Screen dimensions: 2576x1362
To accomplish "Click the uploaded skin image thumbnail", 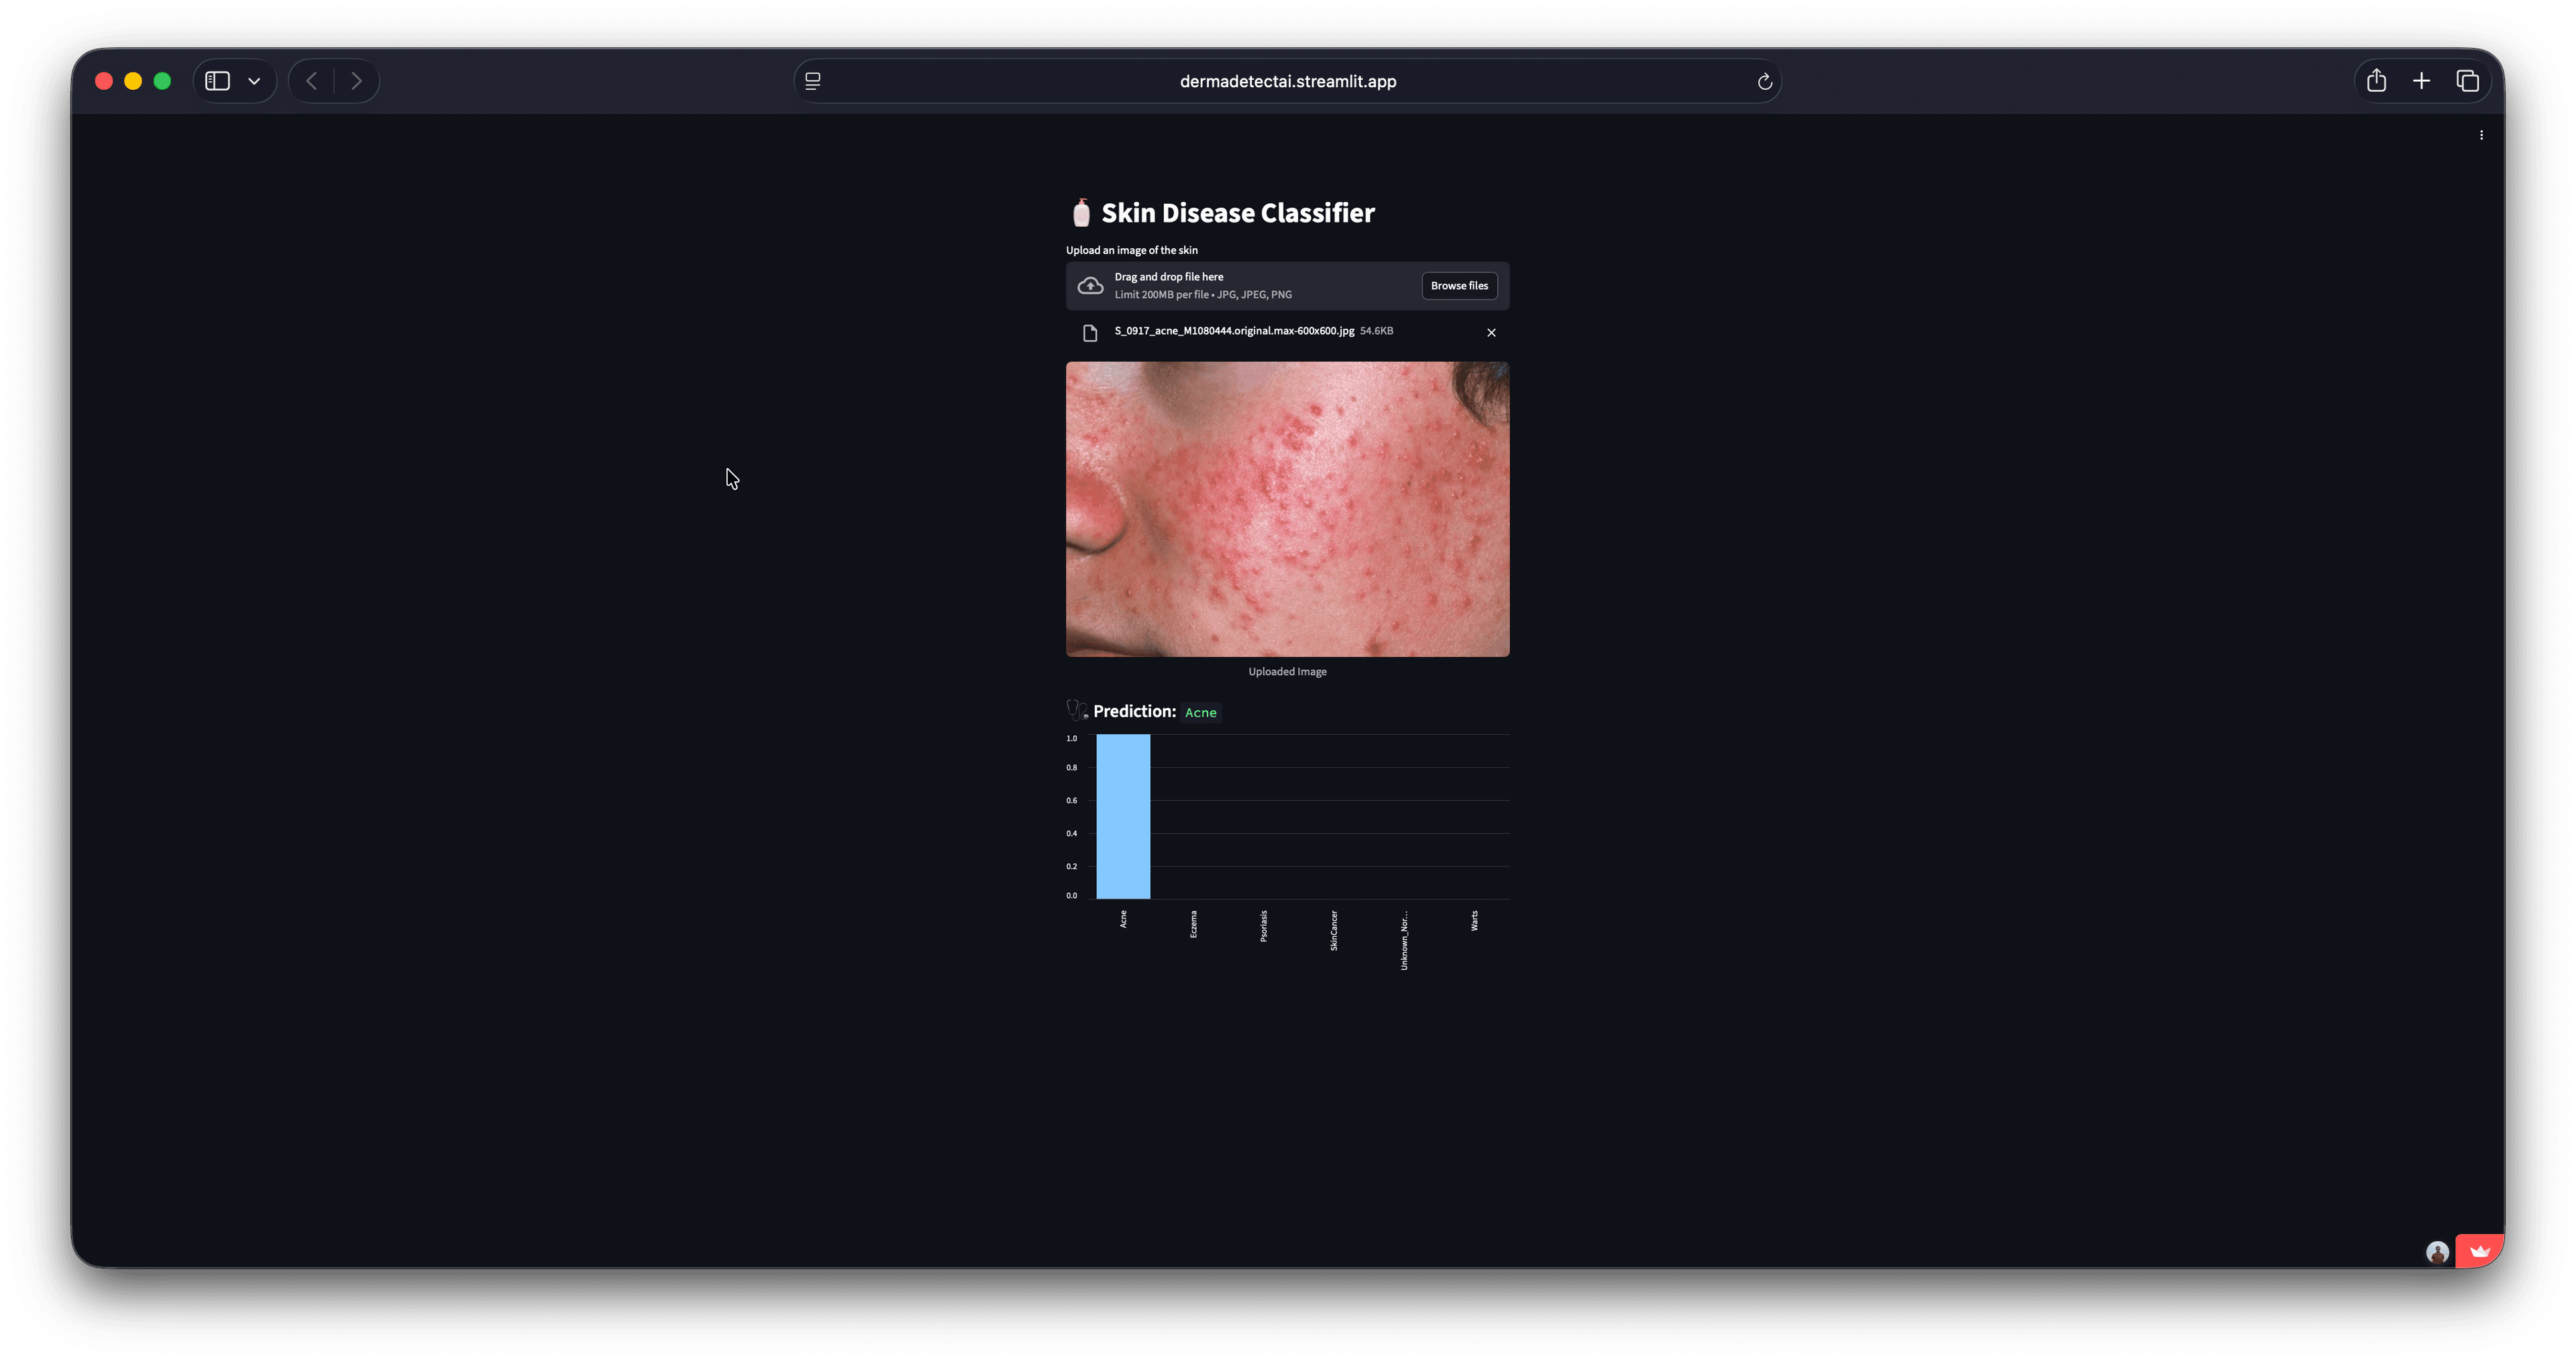I will click(x=1287, y=509).
